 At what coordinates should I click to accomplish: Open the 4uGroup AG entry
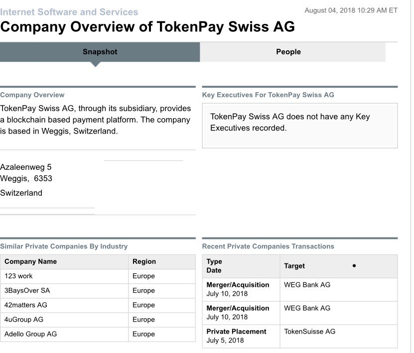[x=24, y=319]
